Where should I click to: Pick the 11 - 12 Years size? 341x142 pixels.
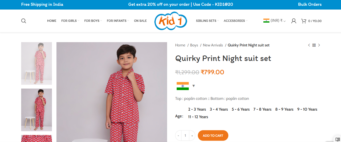click(198, 117)
